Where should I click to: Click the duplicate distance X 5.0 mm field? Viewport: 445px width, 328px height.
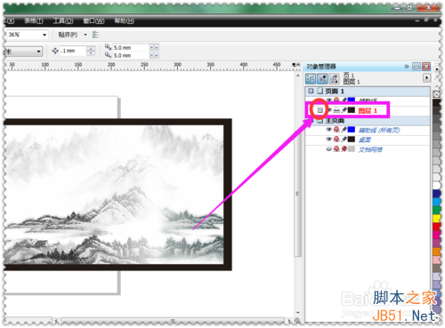[x=131, y=47]
